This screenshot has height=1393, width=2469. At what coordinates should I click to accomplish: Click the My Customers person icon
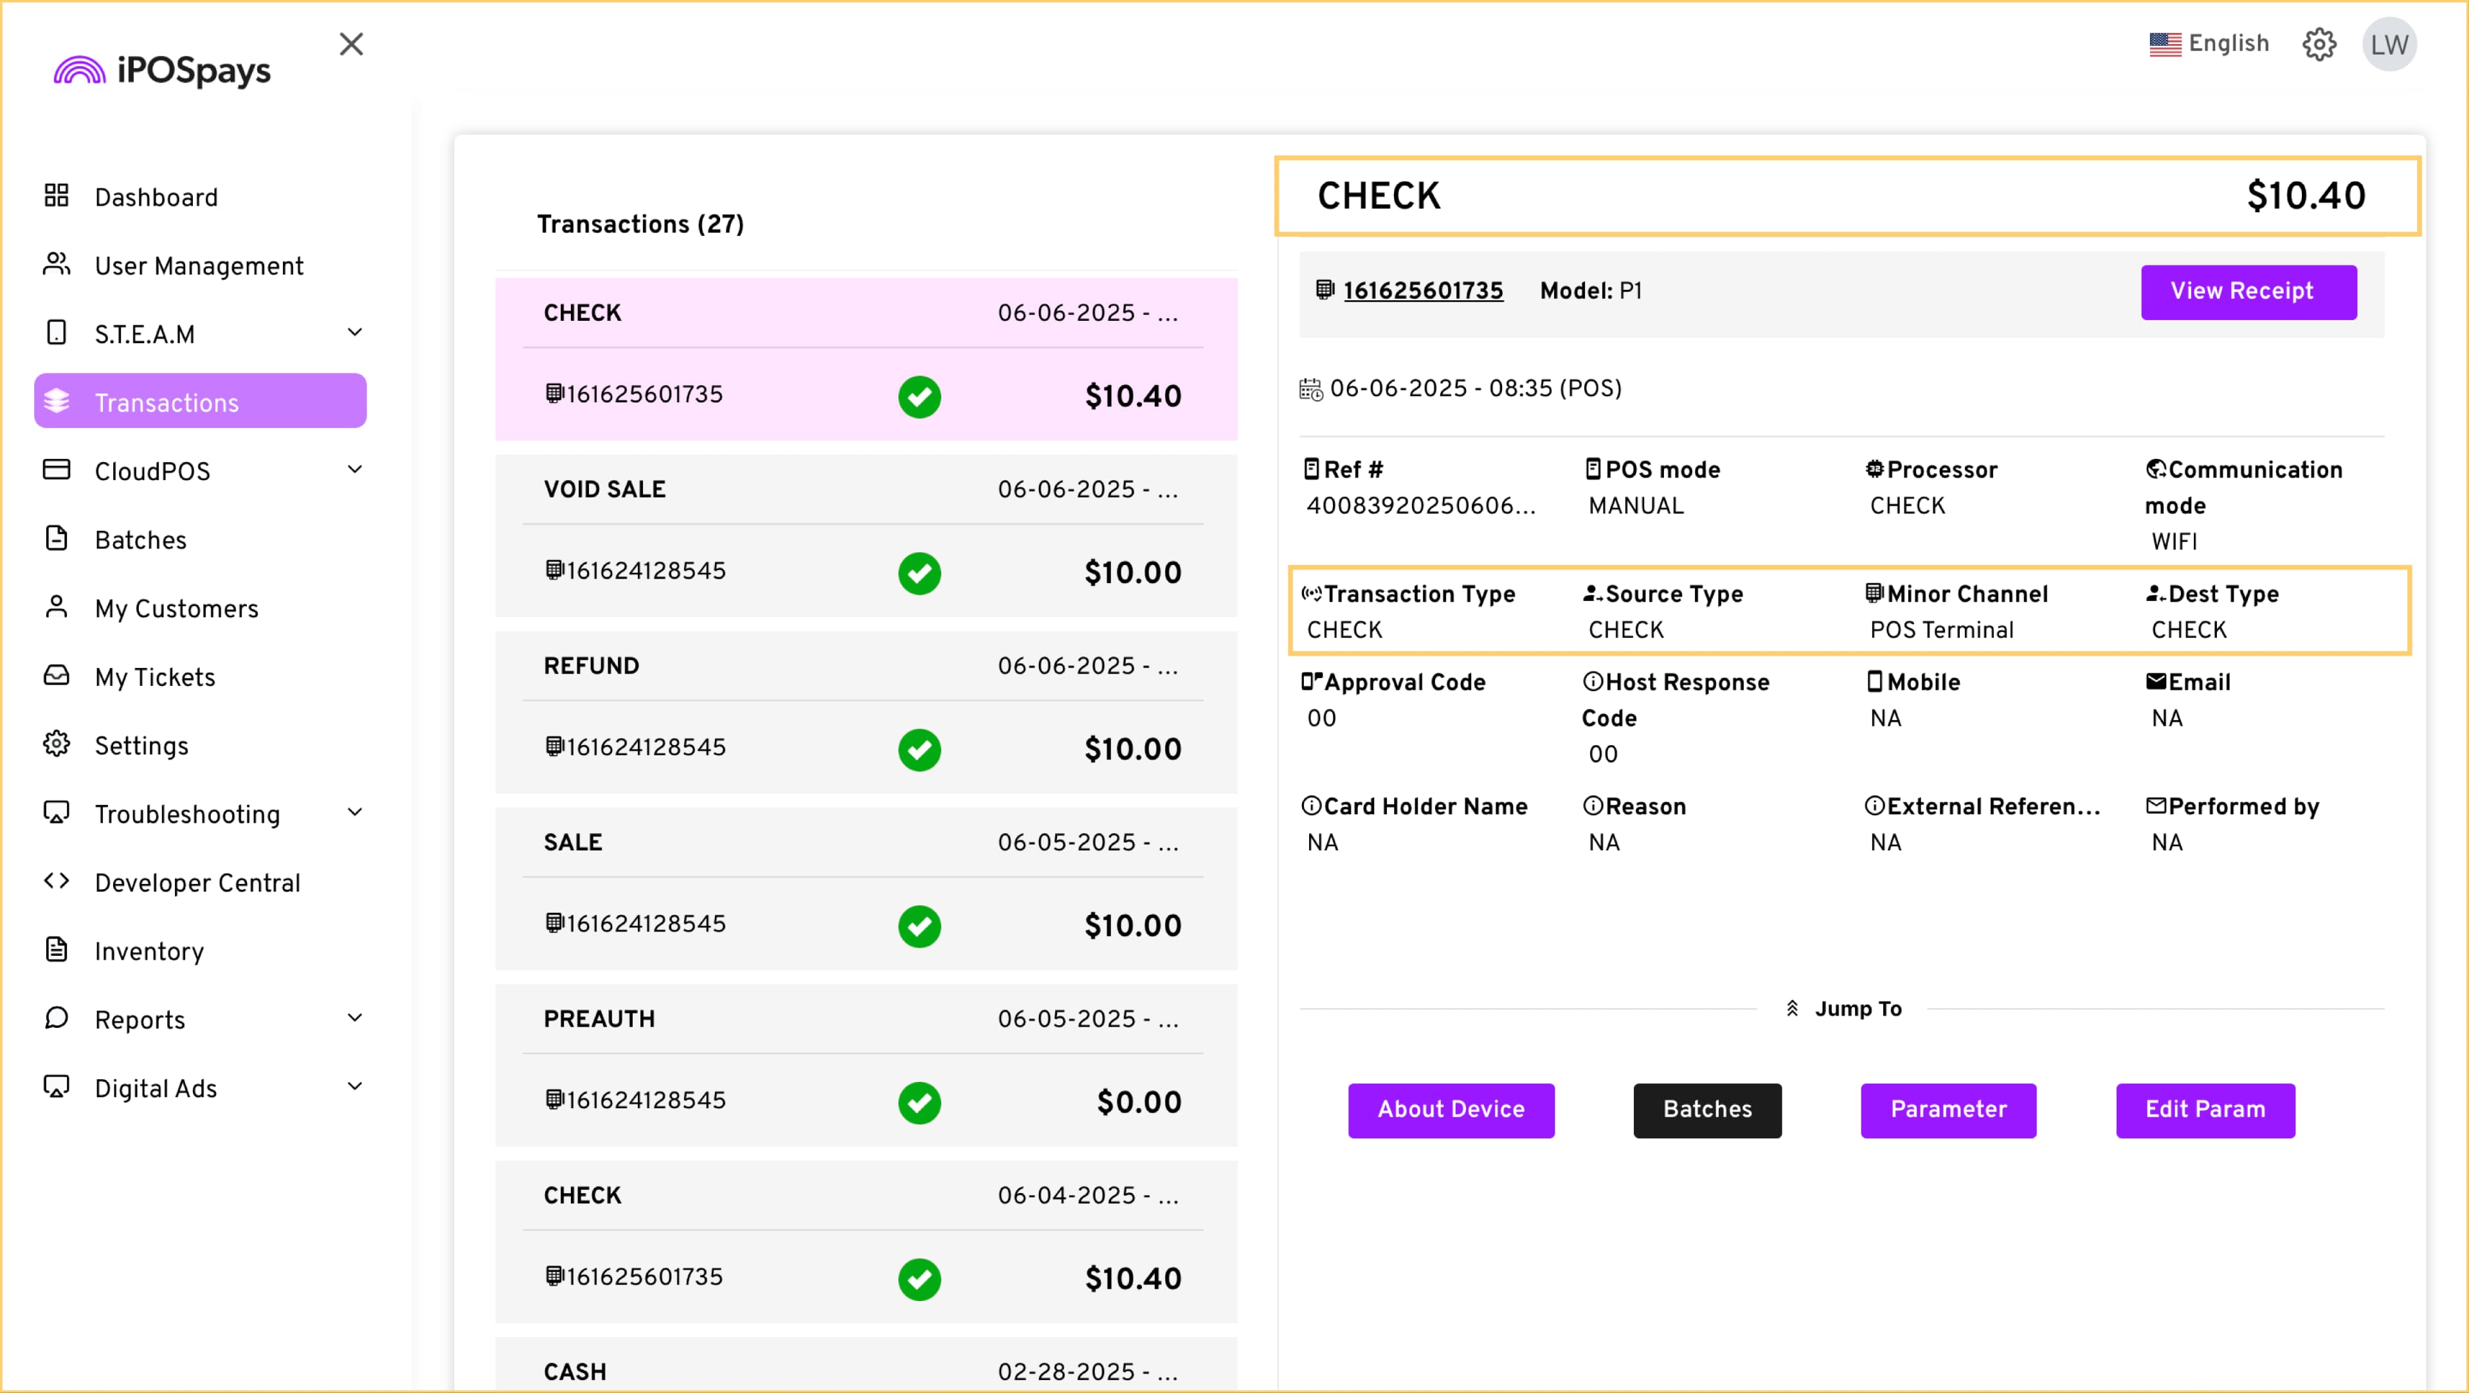[x=57, y=607]
